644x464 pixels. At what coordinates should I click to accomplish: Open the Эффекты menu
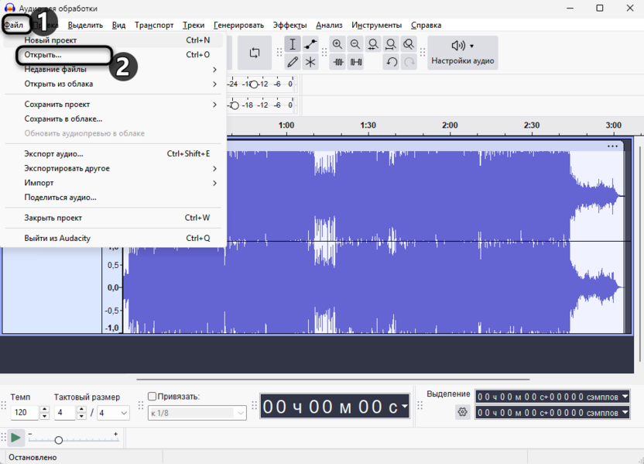[290, 25]
